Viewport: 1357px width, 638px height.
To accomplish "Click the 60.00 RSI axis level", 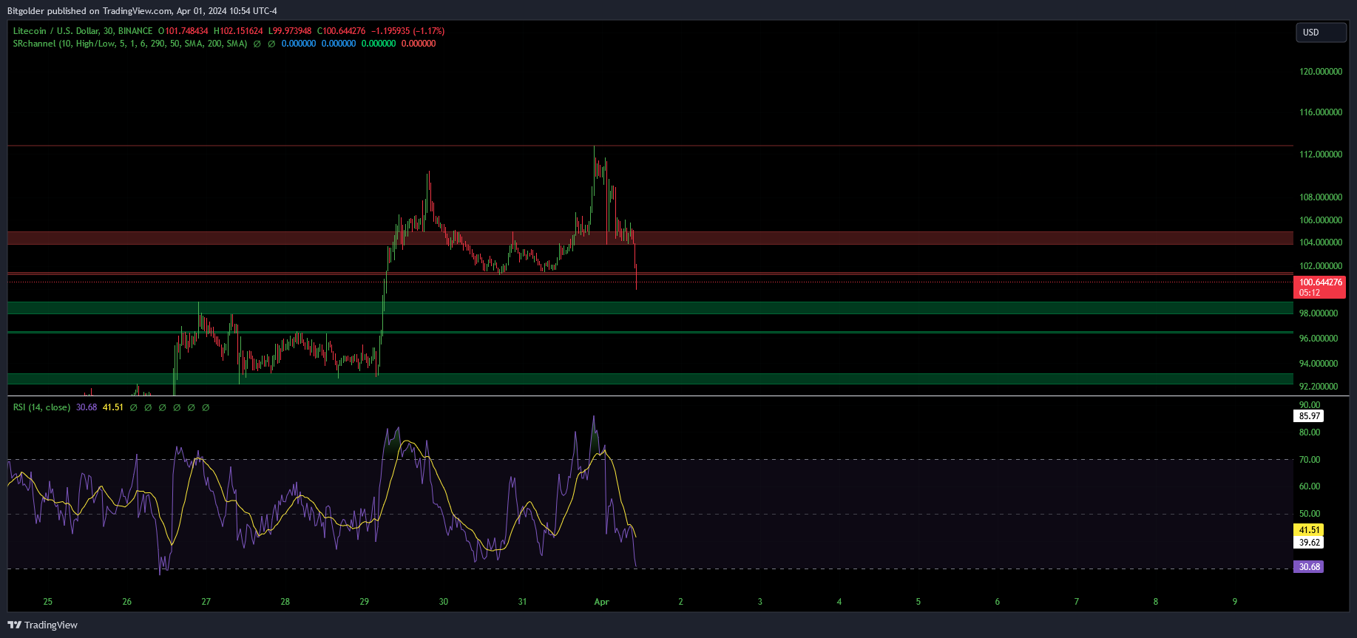I will tap(1310, 486).
